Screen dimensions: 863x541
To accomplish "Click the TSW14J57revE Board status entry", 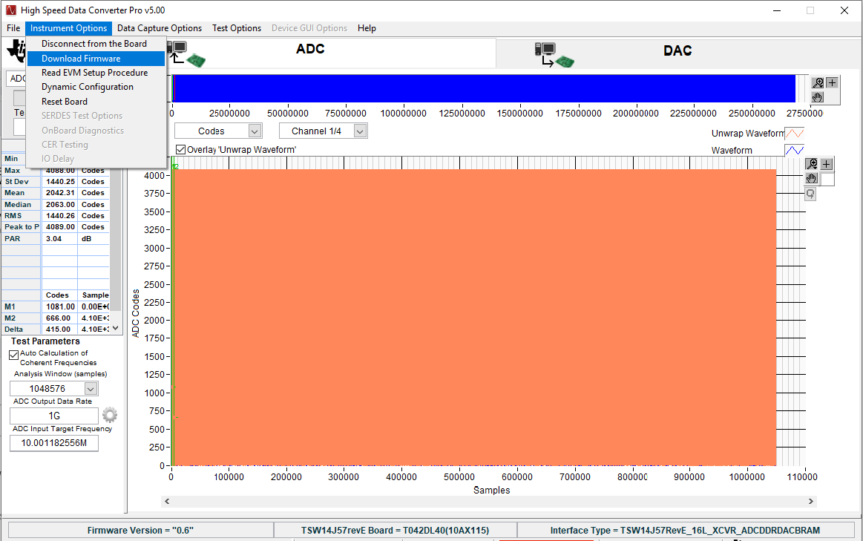I will coord(396,531).
